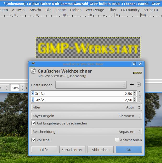Toggle the chain link between X and Y size
Image resolution: width=162 pixels, height=163 pixels.
[x=140, y=96]
